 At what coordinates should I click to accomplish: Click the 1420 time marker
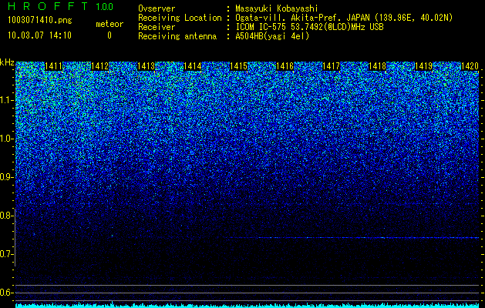click(x=470, y=66)
